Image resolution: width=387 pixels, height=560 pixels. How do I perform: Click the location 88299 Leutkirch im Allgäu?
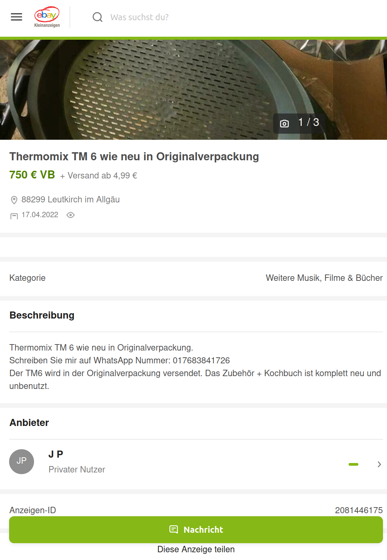[x=70, y=200]
